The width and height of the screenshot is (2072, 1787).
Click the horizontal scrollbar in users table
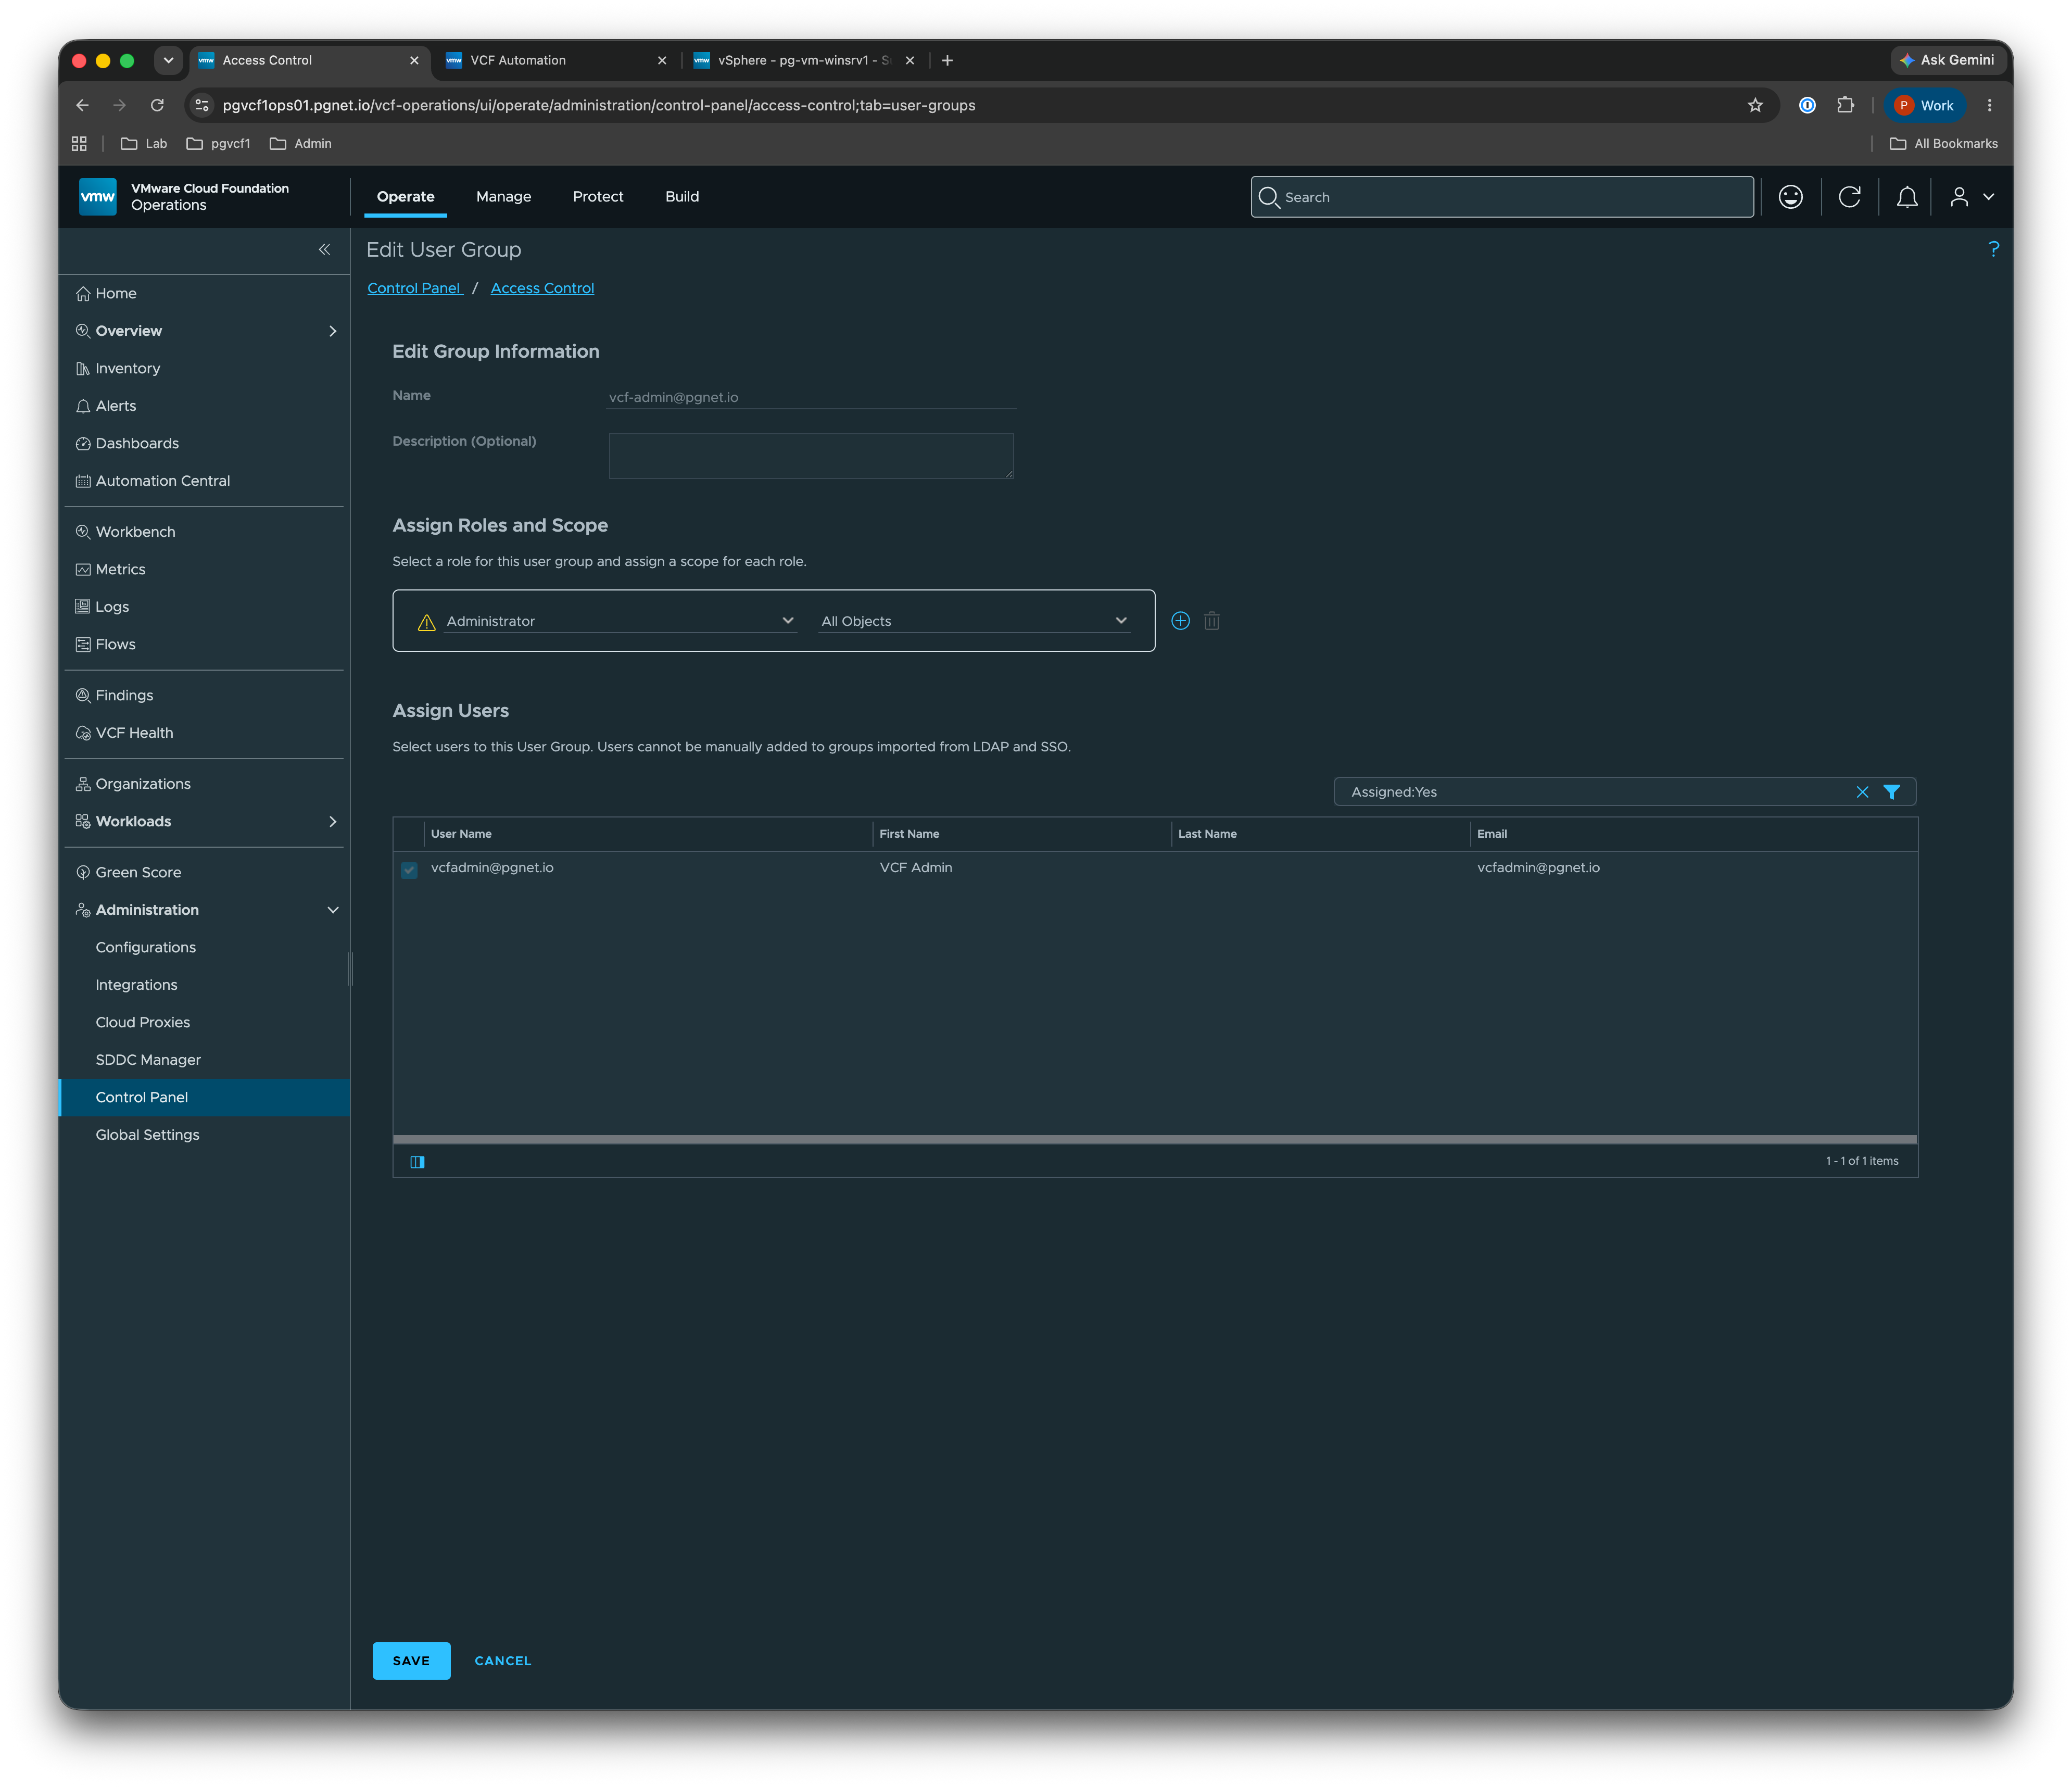(x=1155, y=1139)
